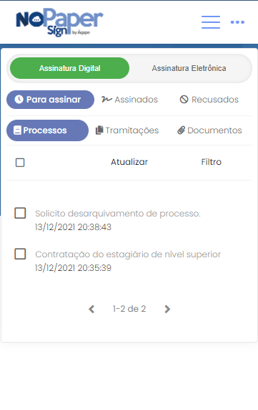Click the Atualizar button
The image size is (258, 410).
(x=129, y=162)
